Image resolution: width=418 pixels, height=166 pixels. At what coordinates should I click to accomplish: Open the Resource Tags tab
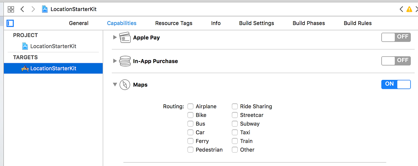[174, 23]
